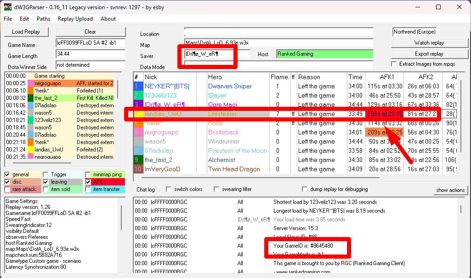Check the switch colors option
Screen dimensions: 471x278
coord(169,189)
